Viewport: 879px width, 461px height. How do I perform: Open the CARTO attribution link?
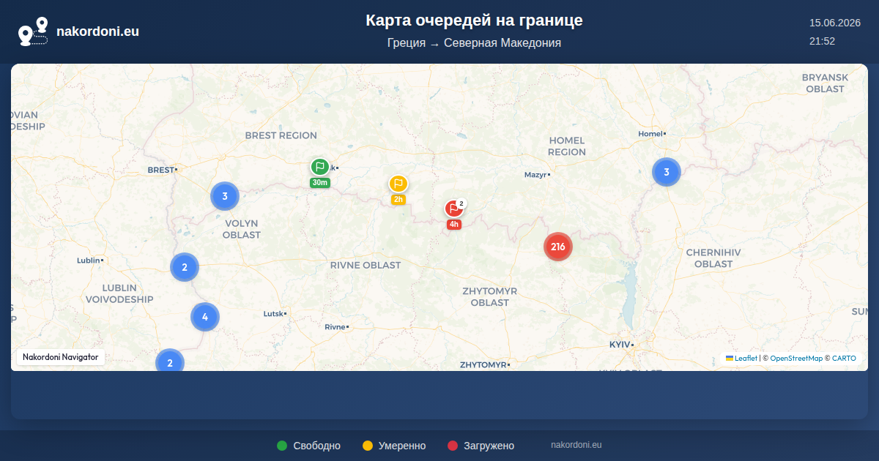click(x=844, y=359)
